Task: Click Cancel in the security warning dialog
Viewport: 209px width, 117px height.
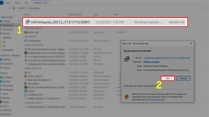Action: coord(183,78)
